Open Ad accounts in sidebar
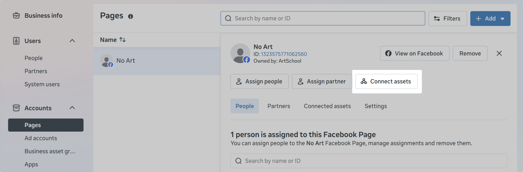 (41, 138)
